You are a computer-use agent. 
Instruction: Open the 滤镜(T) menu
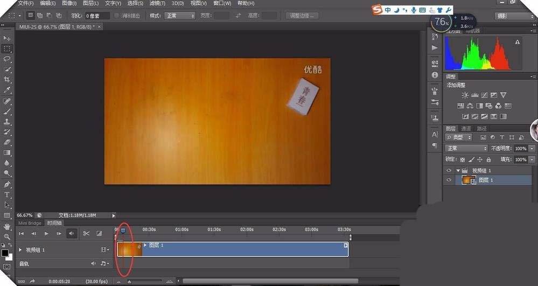pyautogui.click(x=157, y=3)
